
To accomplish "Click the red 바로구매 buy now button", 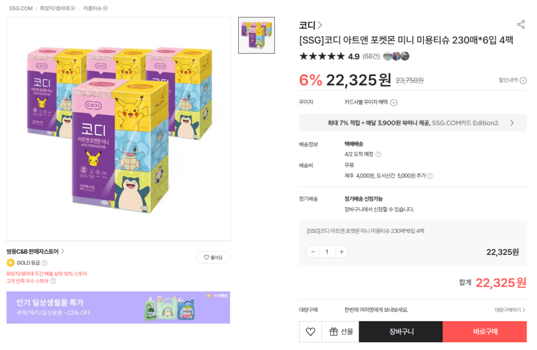I will [485, 332].
